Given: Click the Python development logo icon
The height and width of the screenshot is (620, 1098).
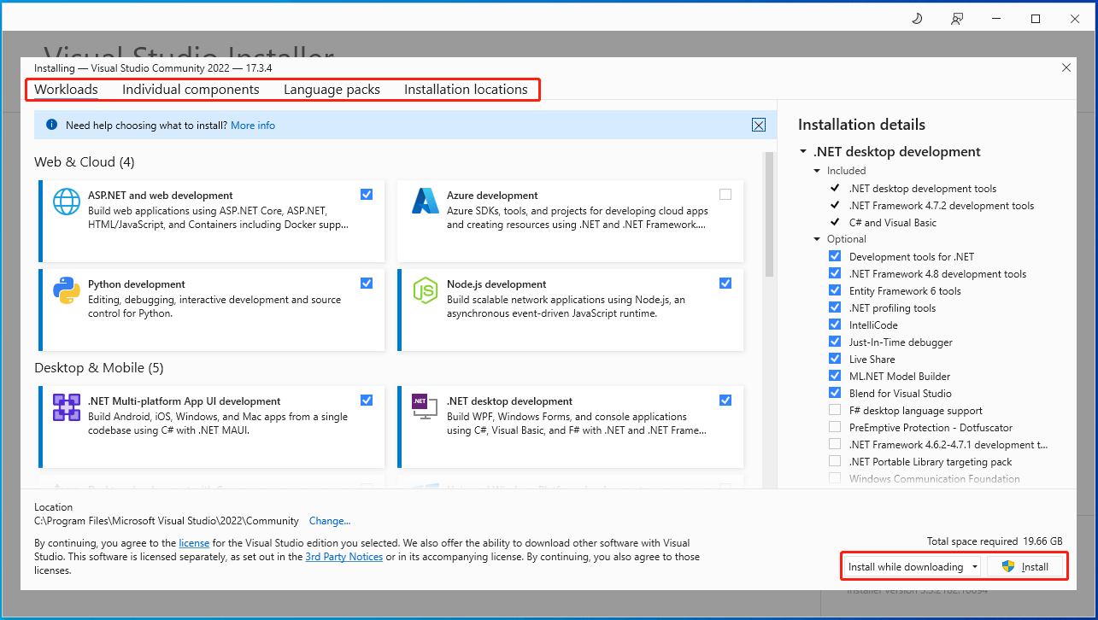Looking at the screenshot, I should 67,290.
